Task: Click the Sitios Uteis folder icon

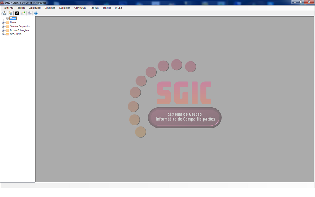Action: pyautogui.click(x=7, y=34)
